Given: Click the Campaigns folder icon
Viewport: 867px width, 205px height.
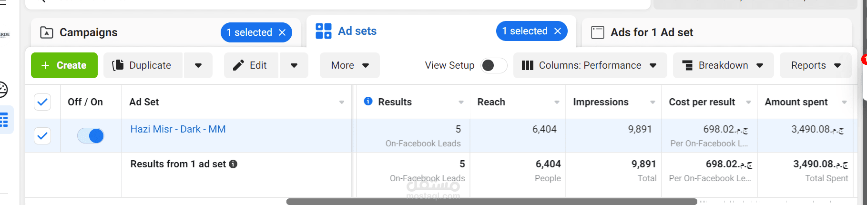Looking at the screenshot, I should click(x=47, y=32).
